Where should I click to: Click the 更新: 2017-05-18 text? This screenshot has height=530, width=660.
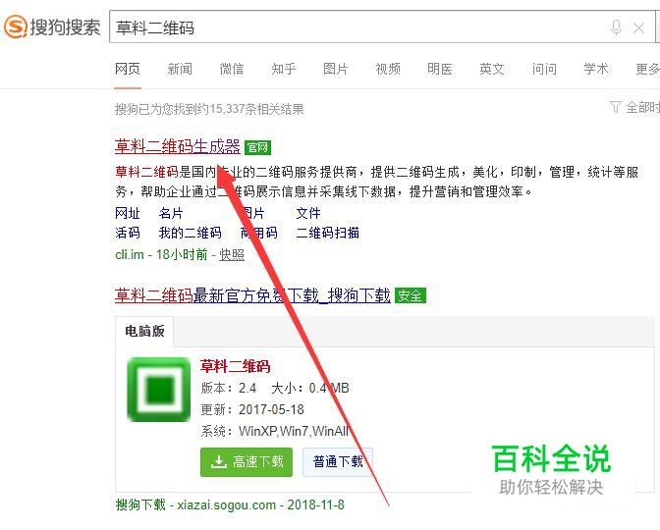(x=252, y=409)
